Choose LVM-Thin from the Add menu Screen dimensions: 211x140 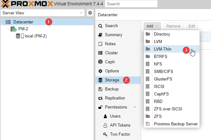coord(172,49)
